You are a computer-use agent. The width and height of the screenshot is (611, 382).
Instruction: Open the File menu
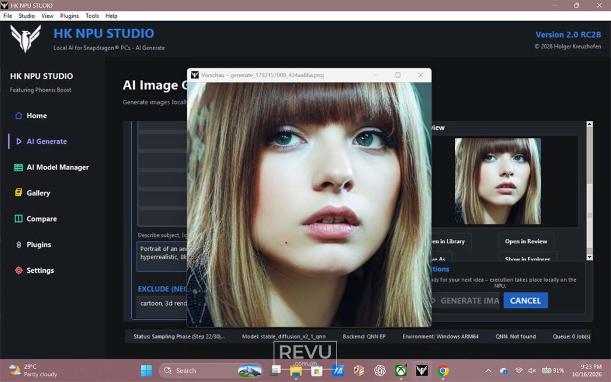(x=8, y=16)
